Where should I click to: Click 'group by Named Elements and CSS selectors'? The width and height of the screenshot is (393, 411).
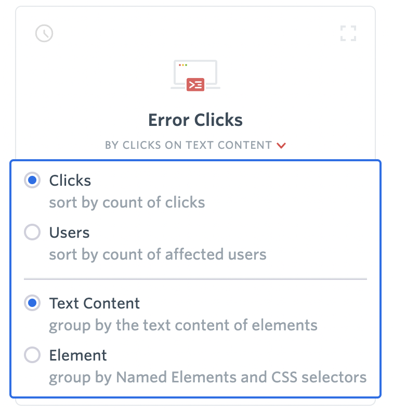click(x=208, y=378)
